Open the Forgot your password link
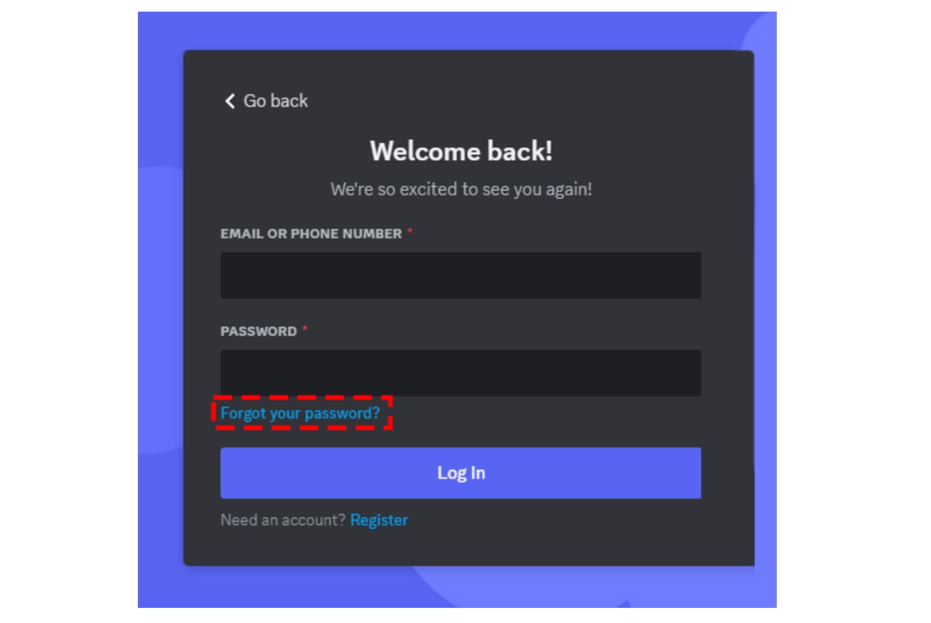This screenshot has height=623, width=931. (300, 413)
